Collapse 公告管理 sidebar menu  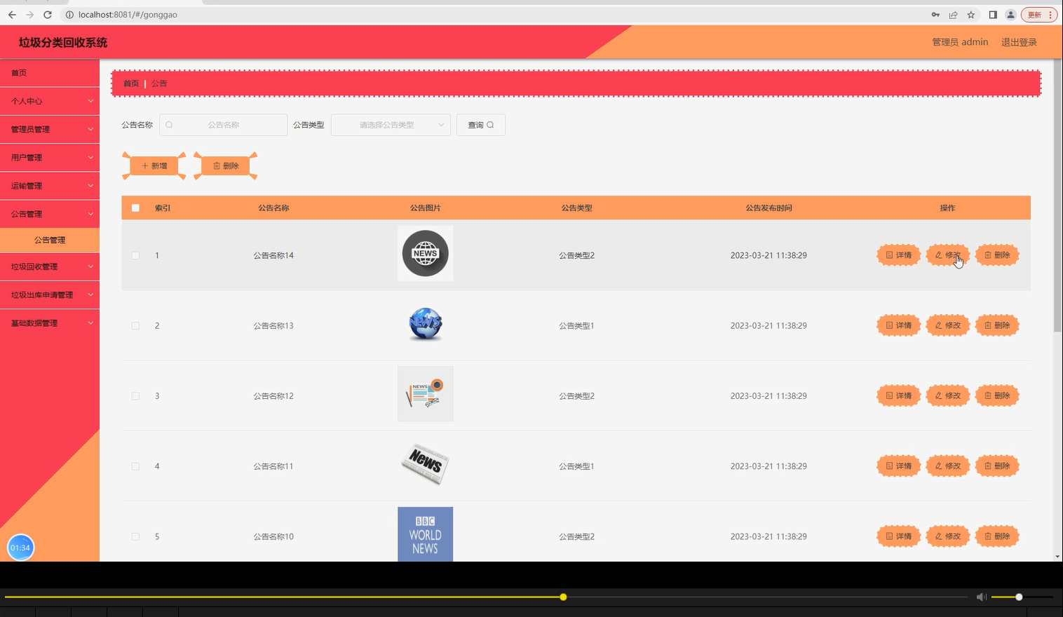coord(50,214)
